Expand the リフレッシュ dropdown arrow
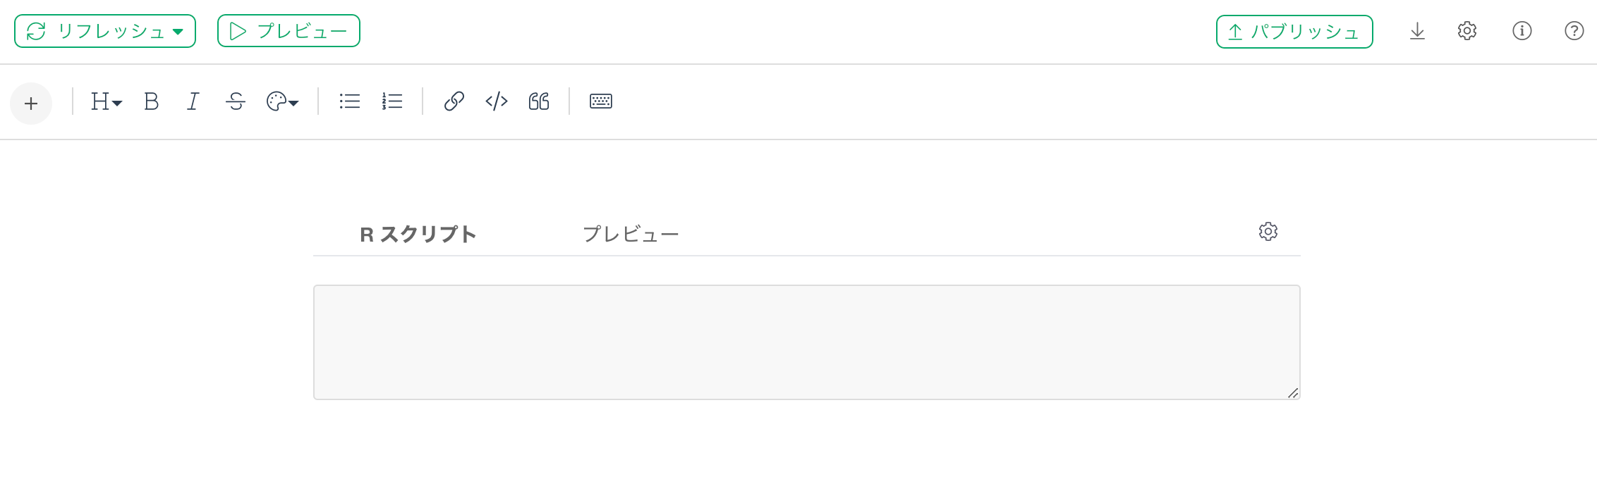Viewport: 1597px width, 491px height. 178,31
